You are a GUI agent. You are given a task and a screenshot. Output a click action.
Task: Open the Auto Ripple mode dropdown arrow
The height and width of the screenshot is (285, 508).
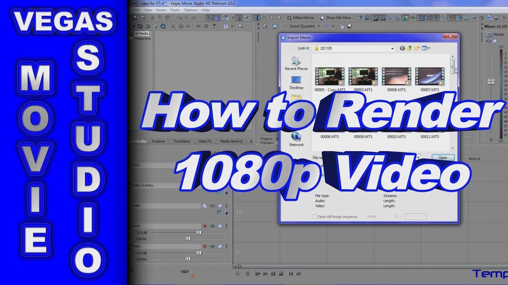click(233, 18)
